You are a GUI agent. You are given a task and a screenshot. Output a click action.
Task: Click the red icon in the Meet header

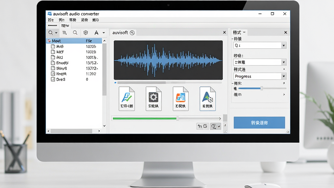(x=49, y=41)
